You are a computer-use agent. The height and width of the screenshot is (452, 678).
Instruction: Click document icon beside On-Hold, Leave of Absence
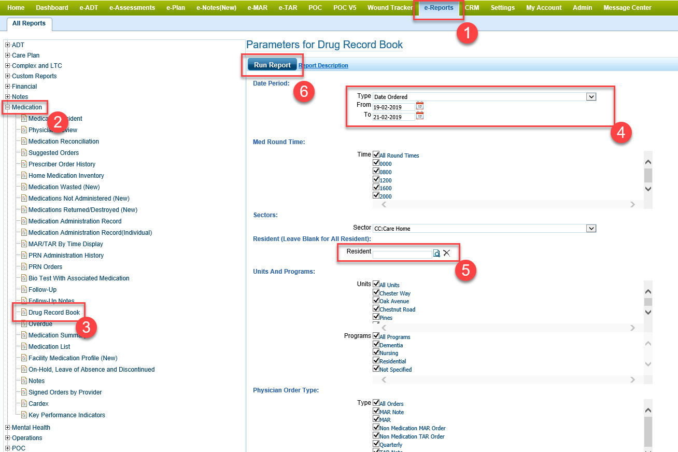tap(24, 369)
